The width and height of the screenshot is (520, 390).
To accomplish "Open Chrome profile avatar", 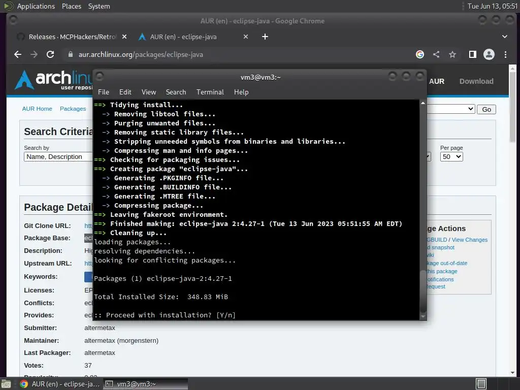I will coord(489,54).
